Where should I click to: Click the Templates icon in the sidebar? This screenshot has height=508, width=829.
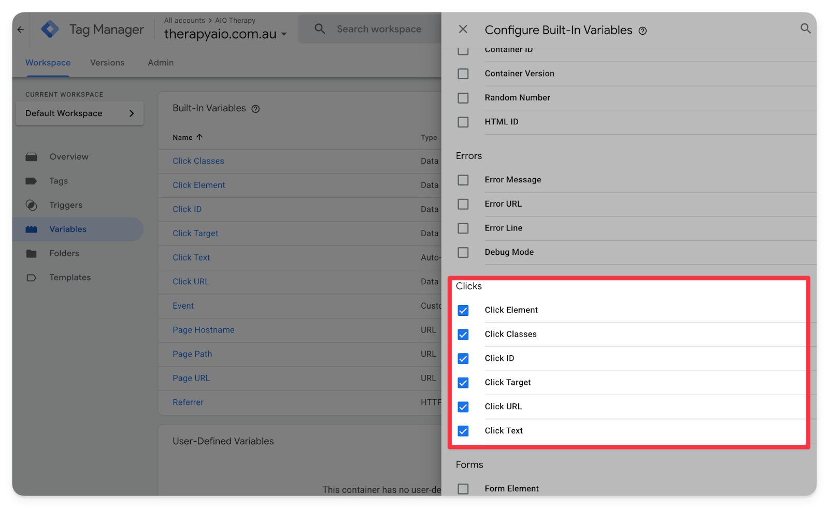[32, 278]
